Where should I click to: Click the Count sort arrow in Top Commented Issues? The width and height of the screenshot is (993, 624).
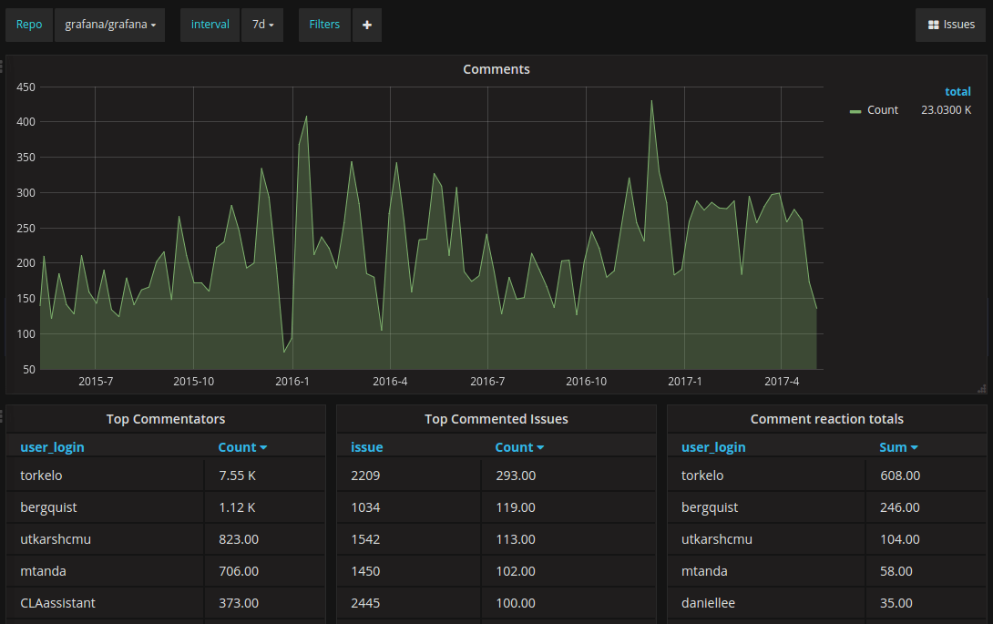(x=540, y=448)
